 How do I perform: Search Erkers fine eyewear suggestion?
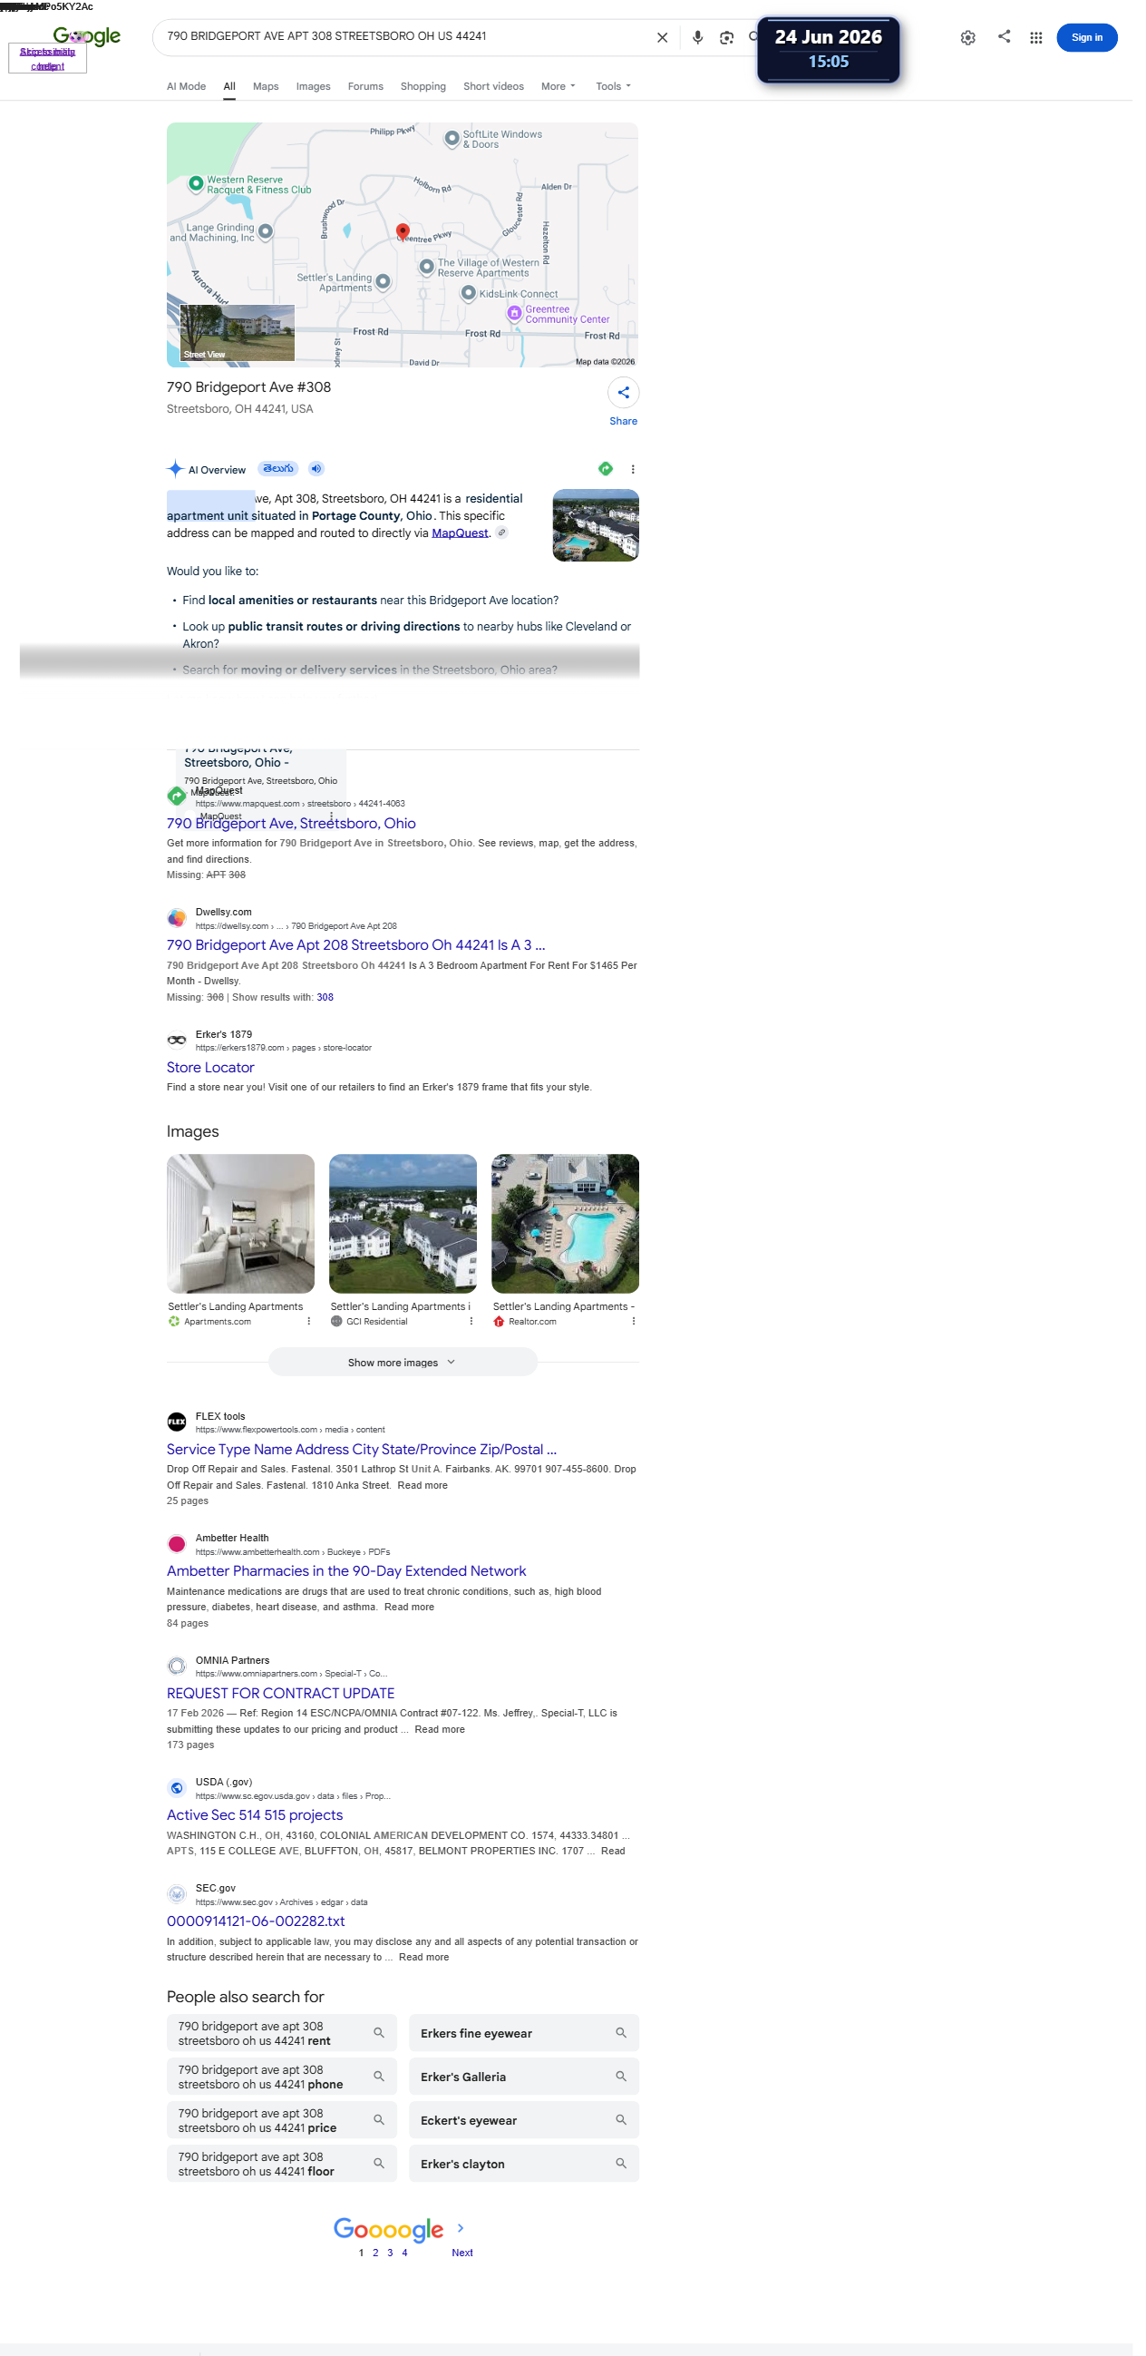pyautogui.click(x=529, y=2056)
